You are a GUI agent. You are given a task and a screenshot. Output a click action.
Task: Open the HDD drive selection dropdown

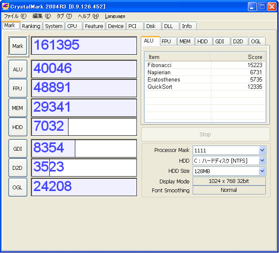[x=262, y=160]
